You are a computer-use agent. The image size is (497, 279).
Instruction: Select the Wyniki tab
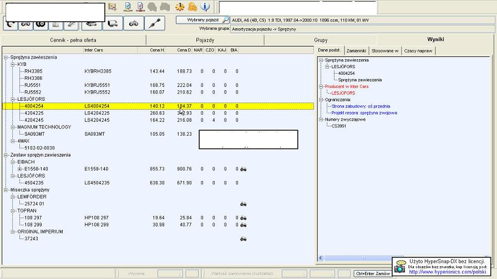pos(435,39)
